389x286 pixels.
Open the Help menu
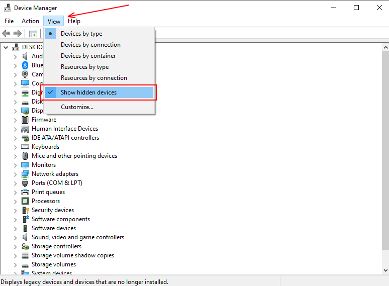74,21
